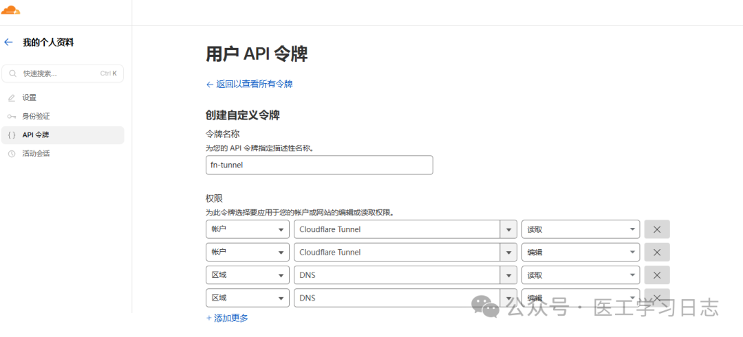Image resolution: width=743 pixels, height=337 pixels.
Task: Remove the Cloudflare Tunnel 编辑 permission row
Action: tap(657, 253)
